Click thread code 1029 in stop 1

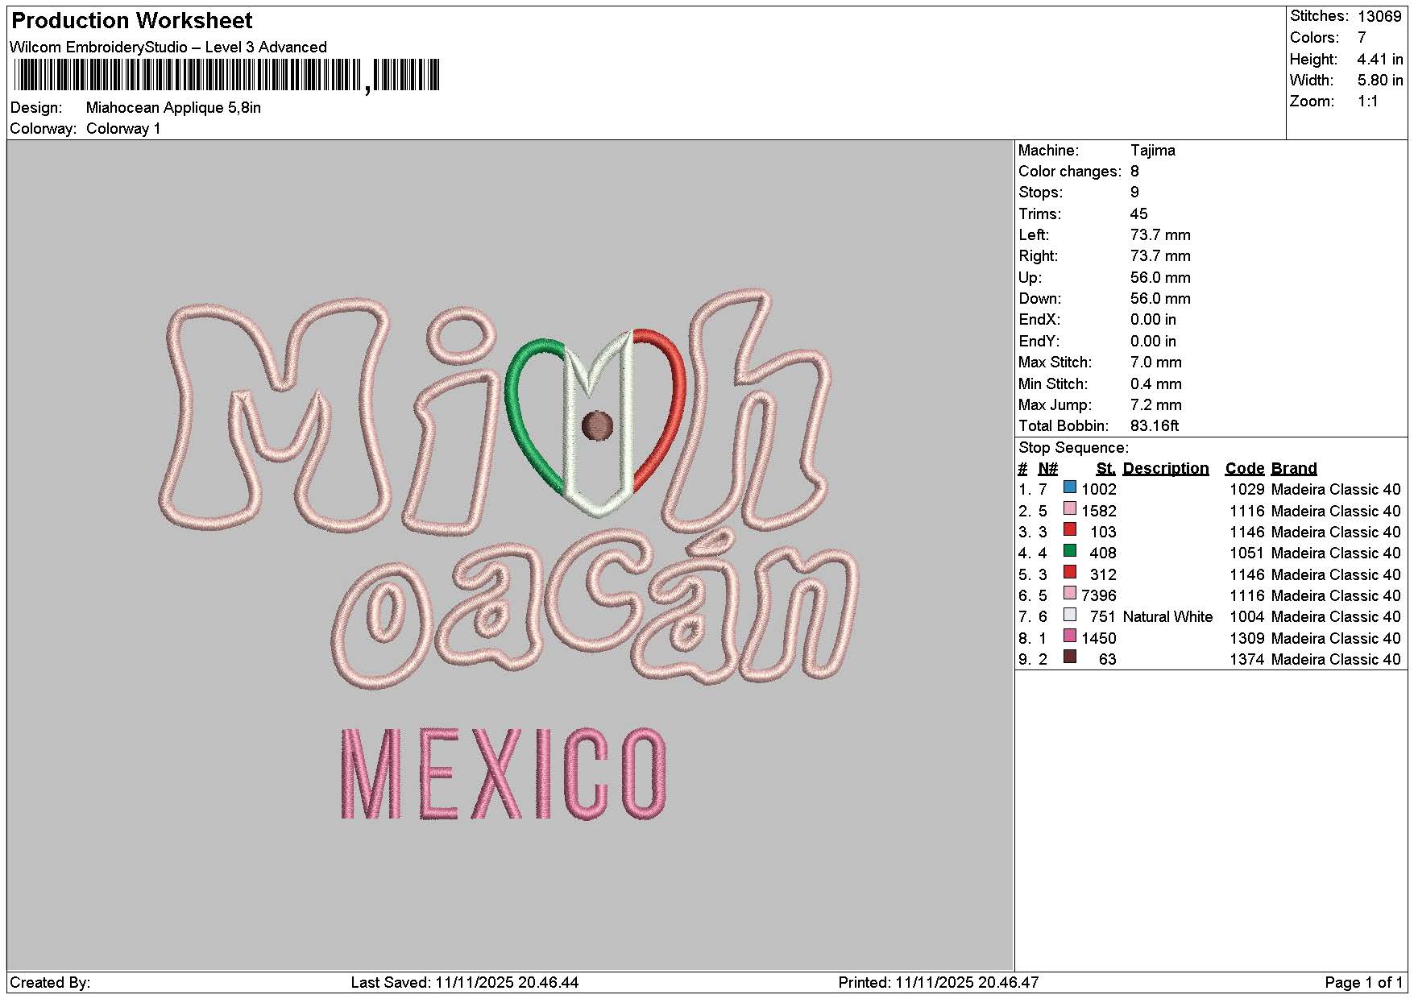(x=1247, y=490)
